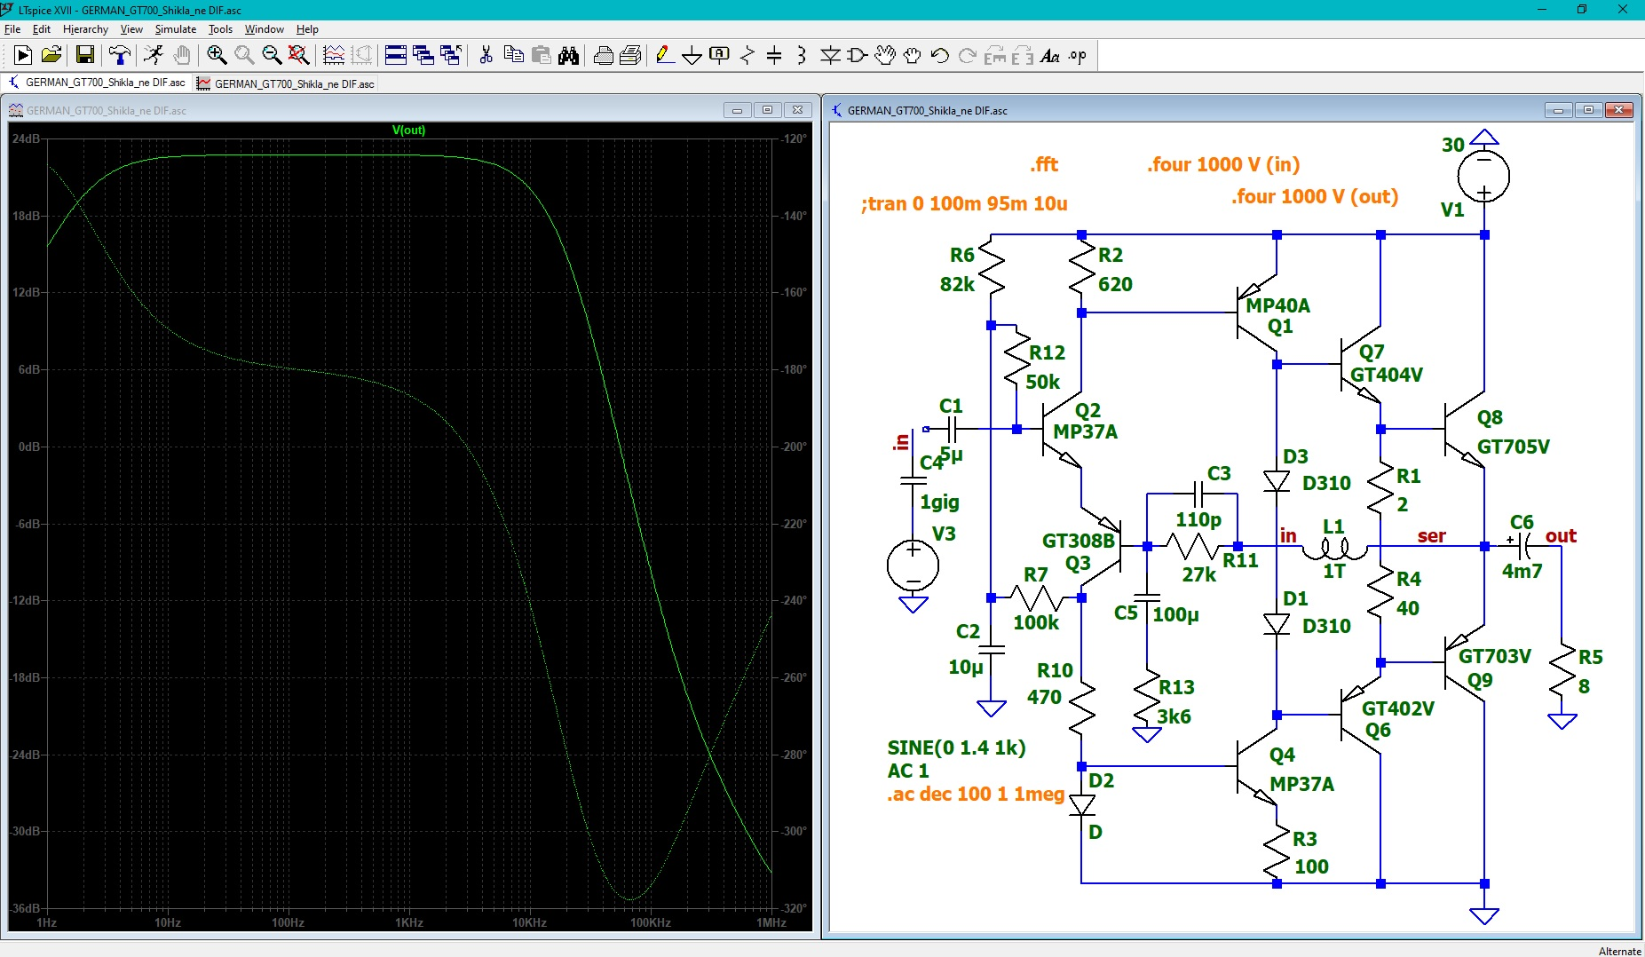Choose the Diode placement tool
The height and width of the screenshot is (957, 1645).
pos(830,55)
